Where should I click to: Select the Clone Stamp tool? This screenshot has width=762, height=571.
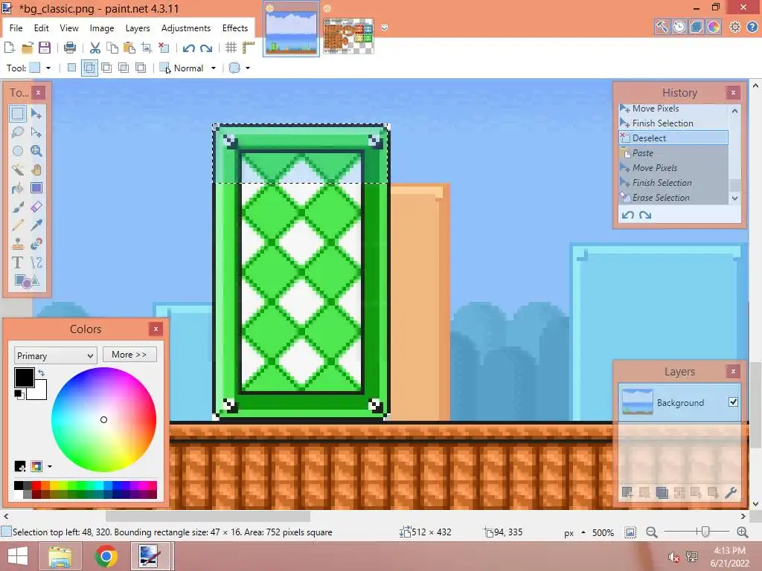[18, 244]
